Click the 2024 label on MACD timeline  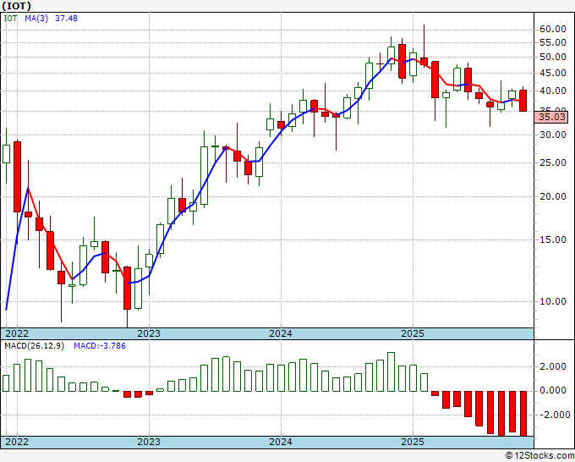(x=281, y=442)
